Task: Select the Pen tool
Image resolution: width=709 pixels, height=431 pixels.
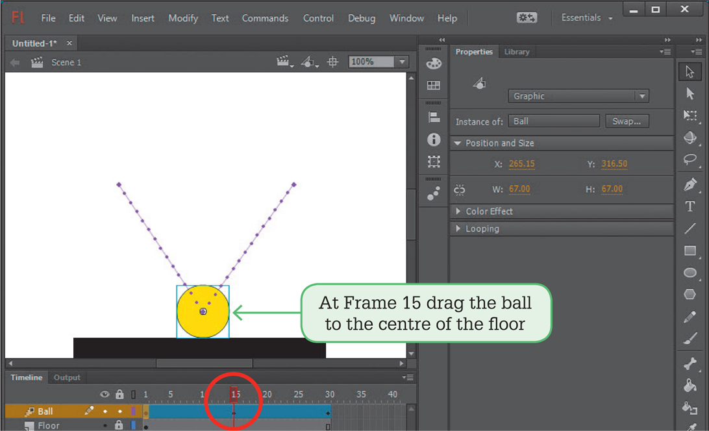Action: (x=690, y=184)
